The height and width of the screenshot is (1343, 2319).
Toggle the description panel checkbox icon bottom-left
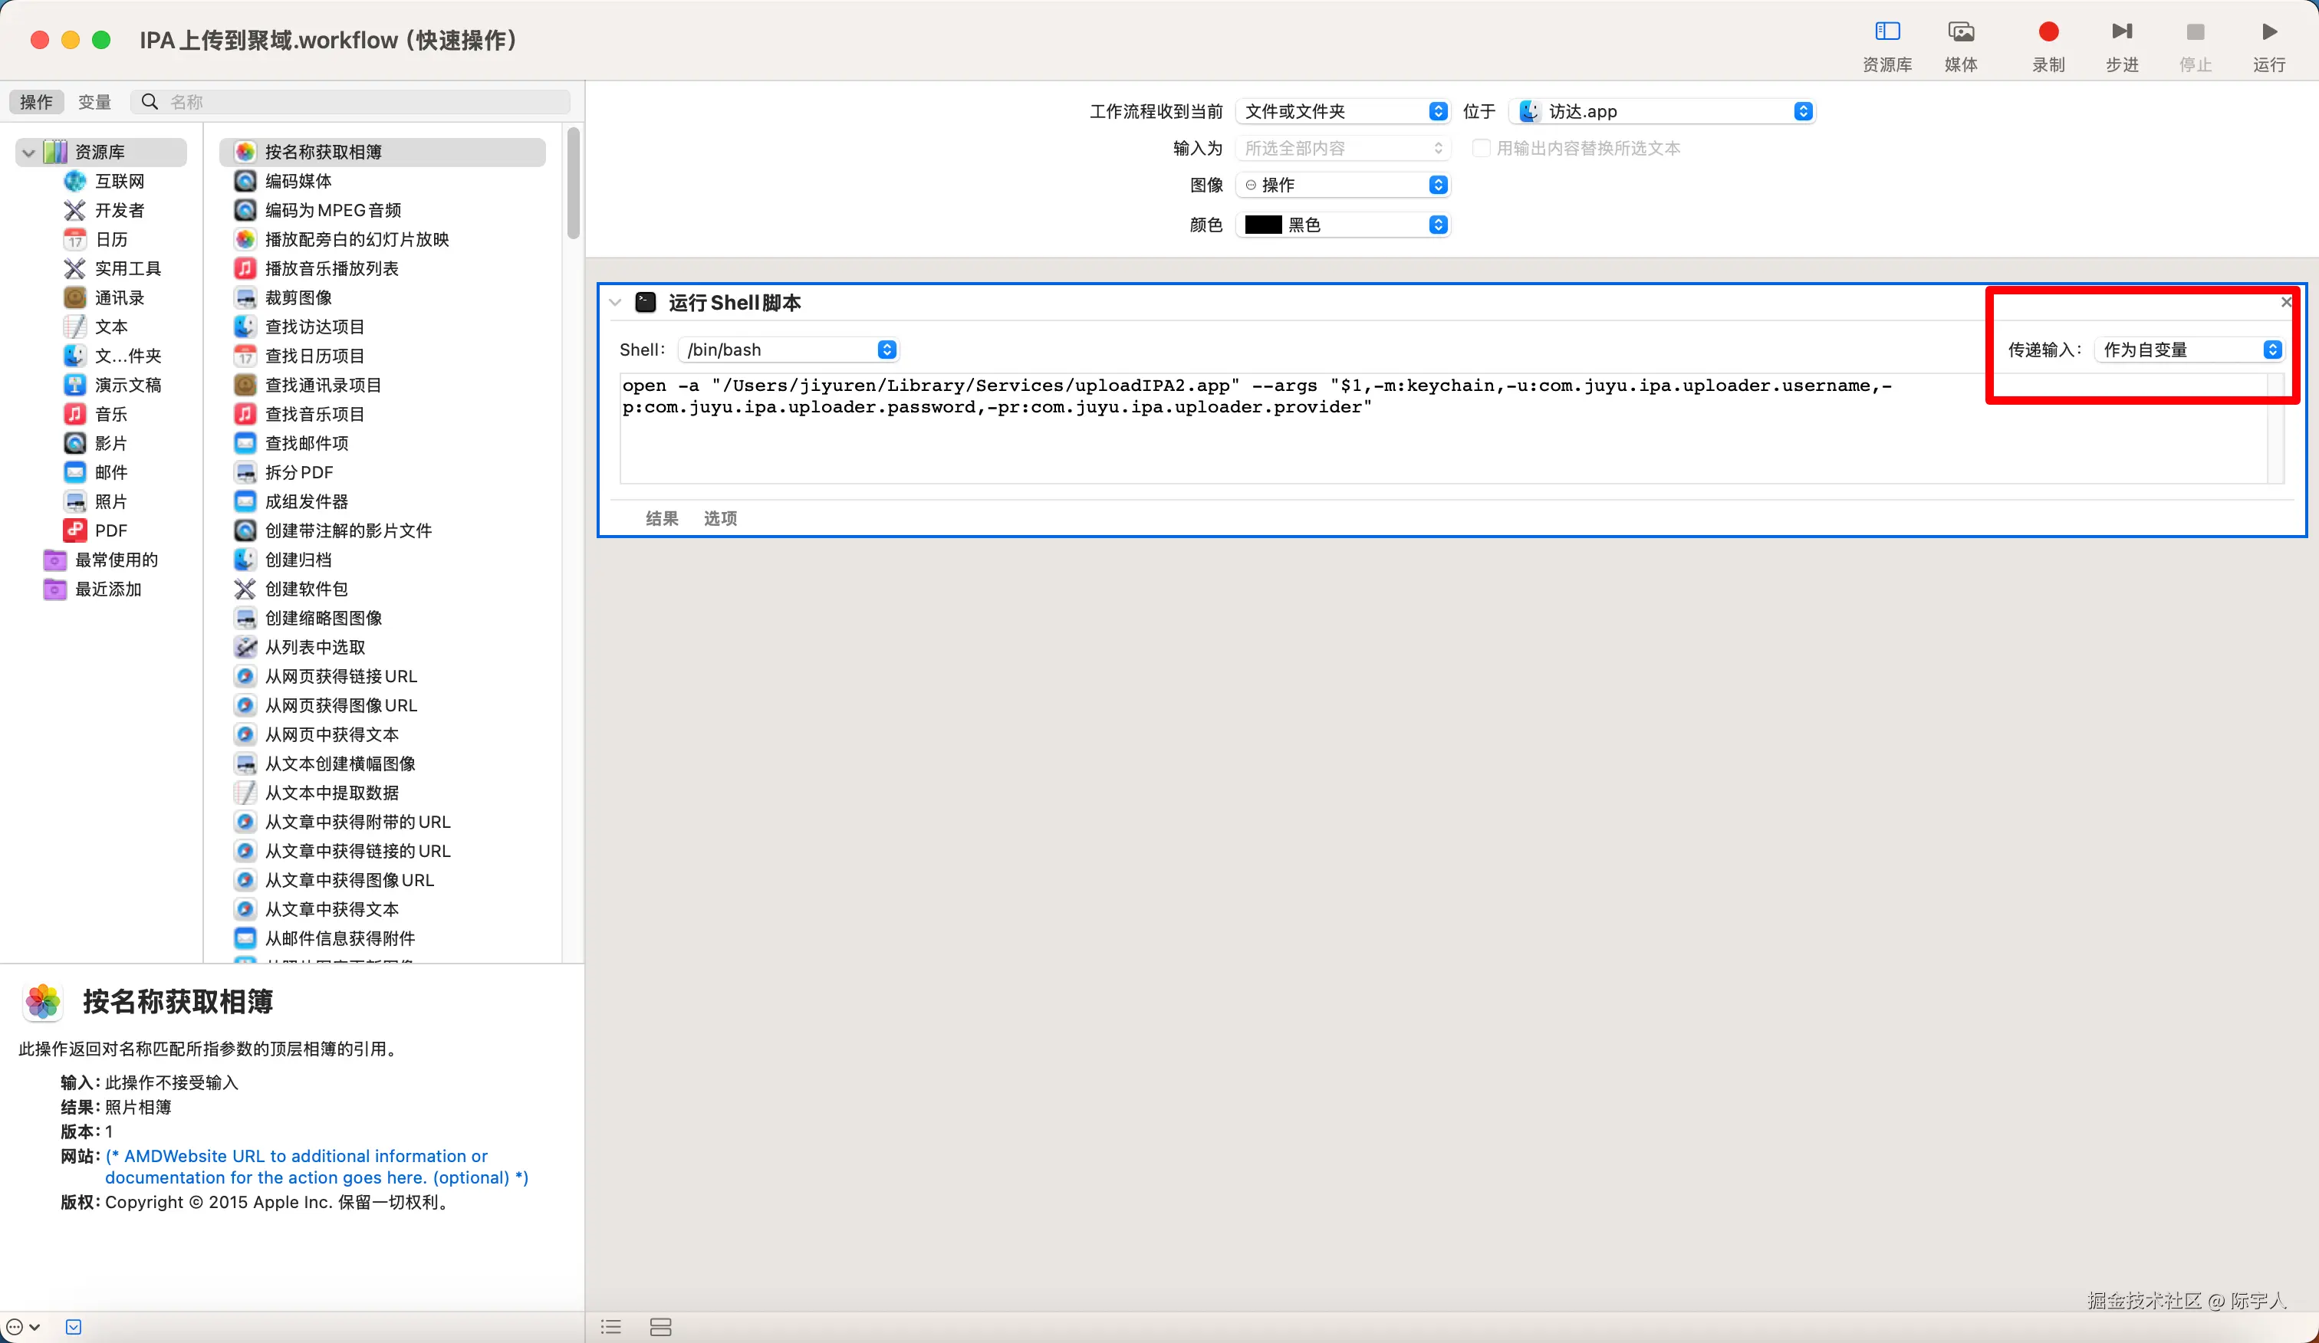[x=74, y=1326]
